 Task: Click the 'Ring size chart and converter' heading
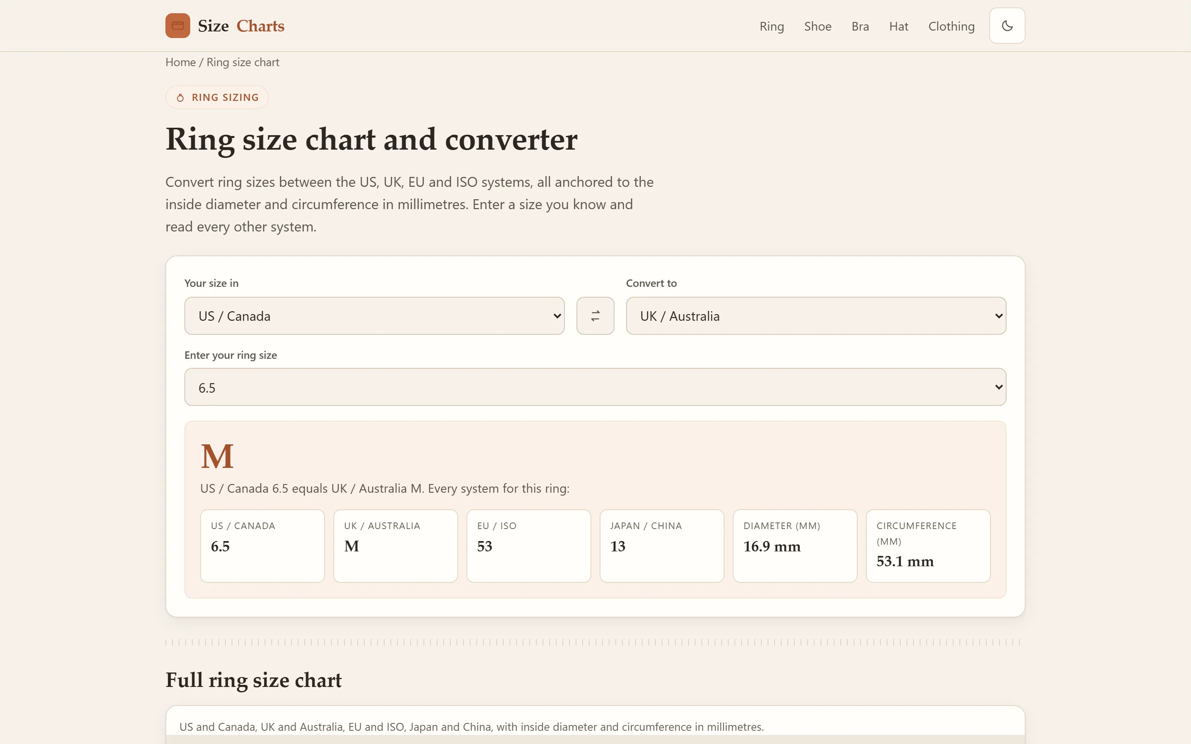371,140
